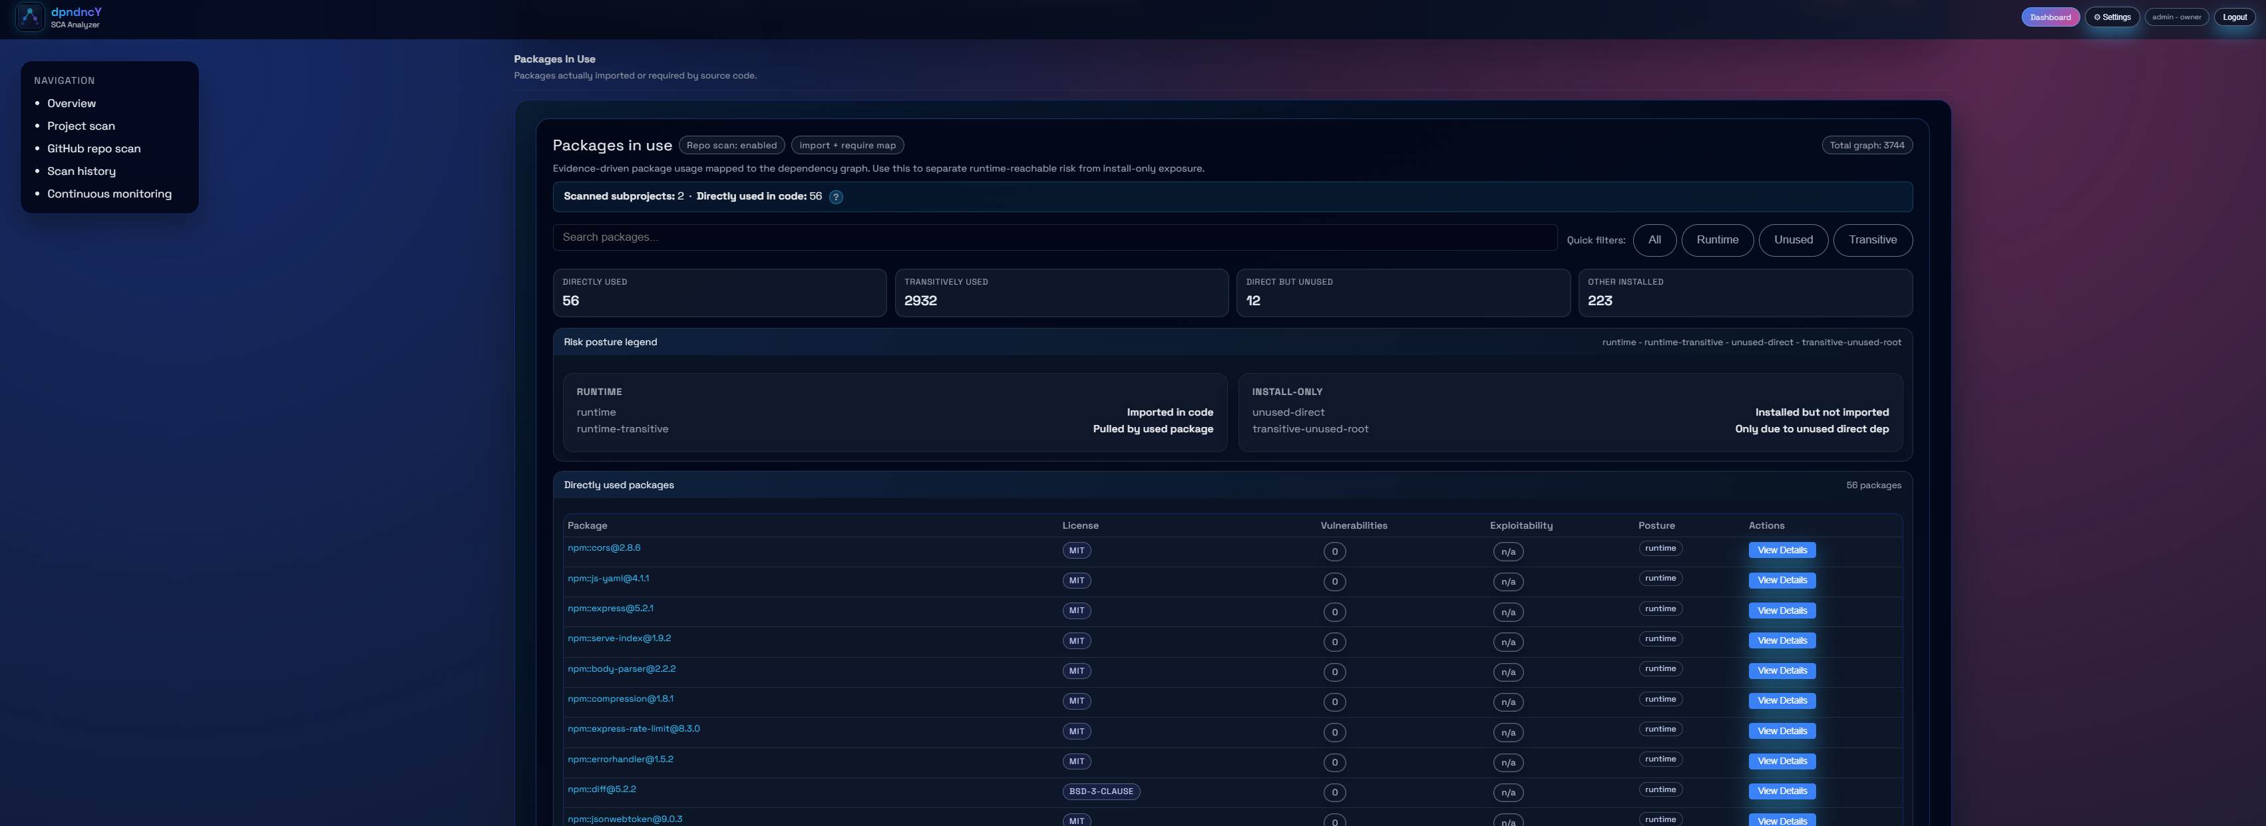2266x826 pixels.
Task: Collapse the Risk posture legend section
Action: 610,342
